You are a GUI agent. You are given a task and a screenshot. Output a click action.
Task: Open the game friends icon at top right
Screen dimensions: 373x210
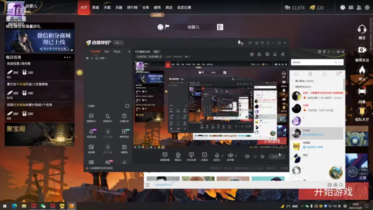coord(359,7)
